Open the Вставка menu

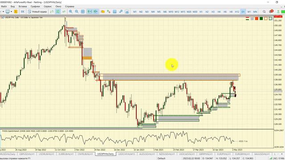pyautogui.click(x=23, y=6)
